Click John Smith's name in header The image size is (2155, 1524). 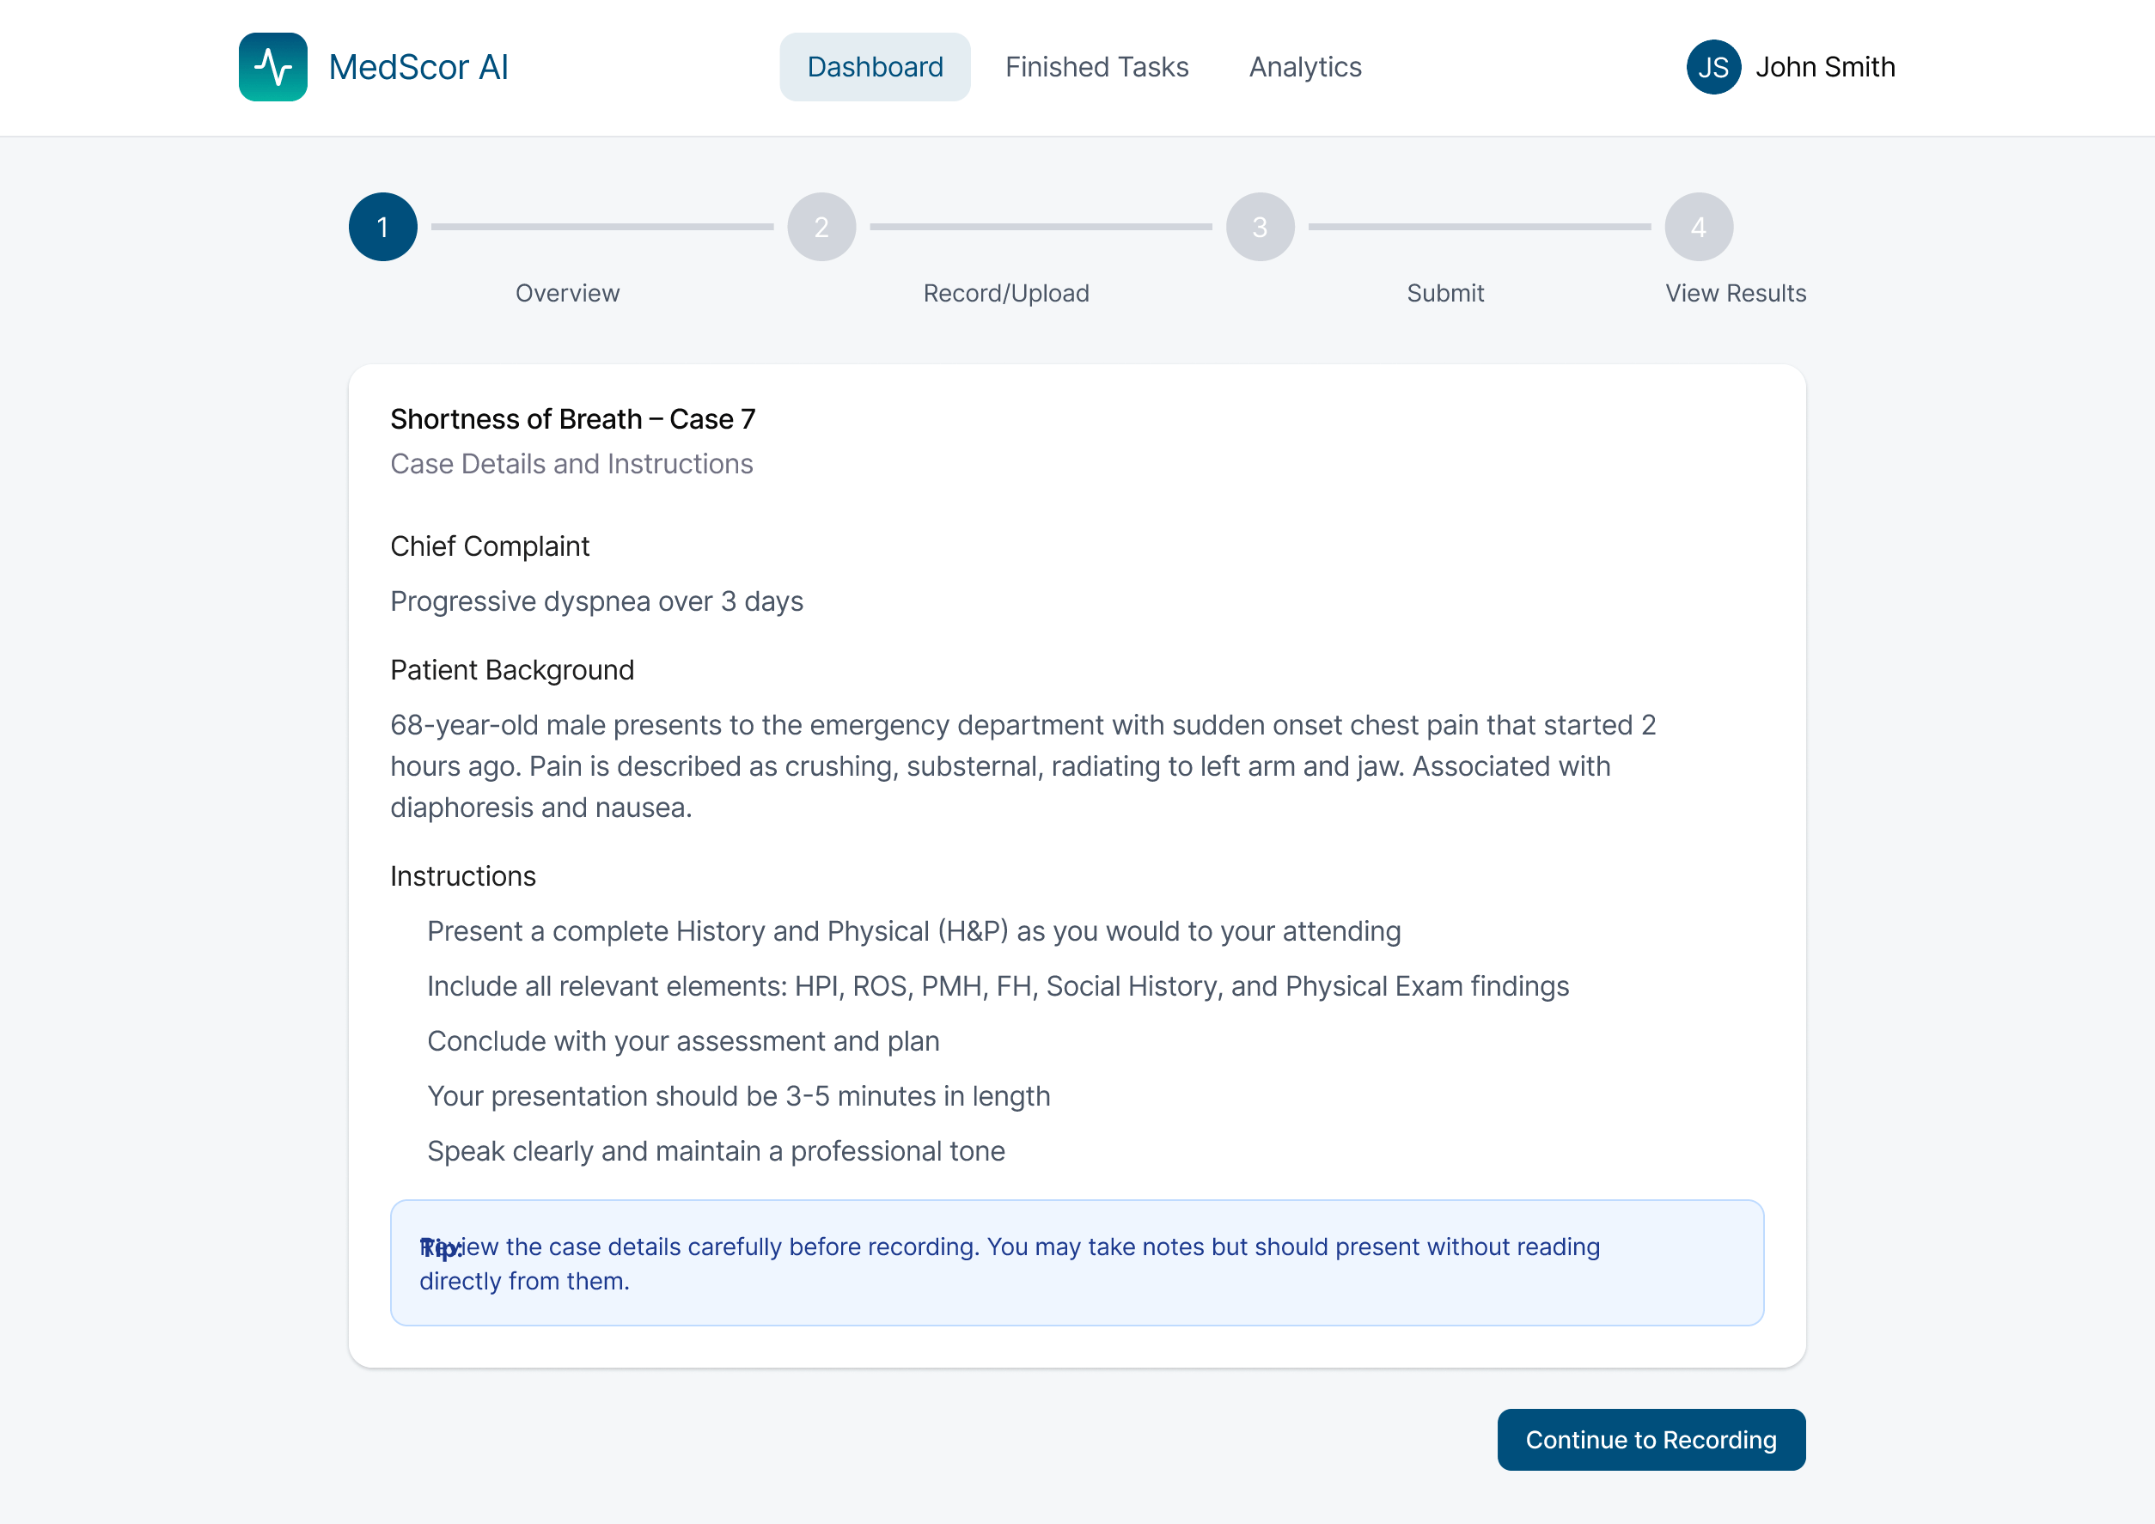click(1824, 67)
